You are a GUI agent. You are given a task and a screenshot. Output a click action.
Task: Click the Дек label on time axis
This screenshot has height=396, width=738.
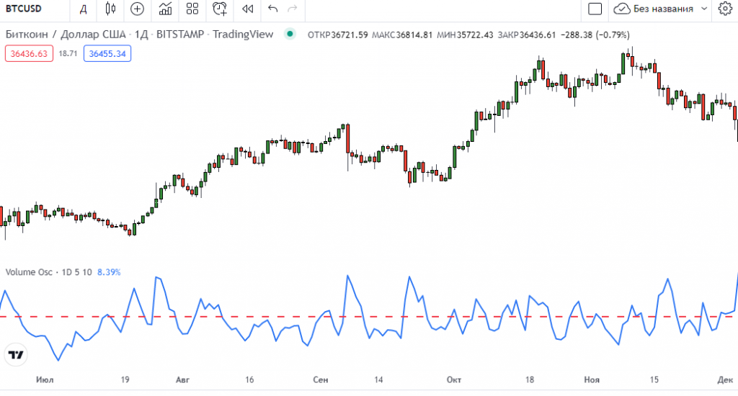[725, 379]
